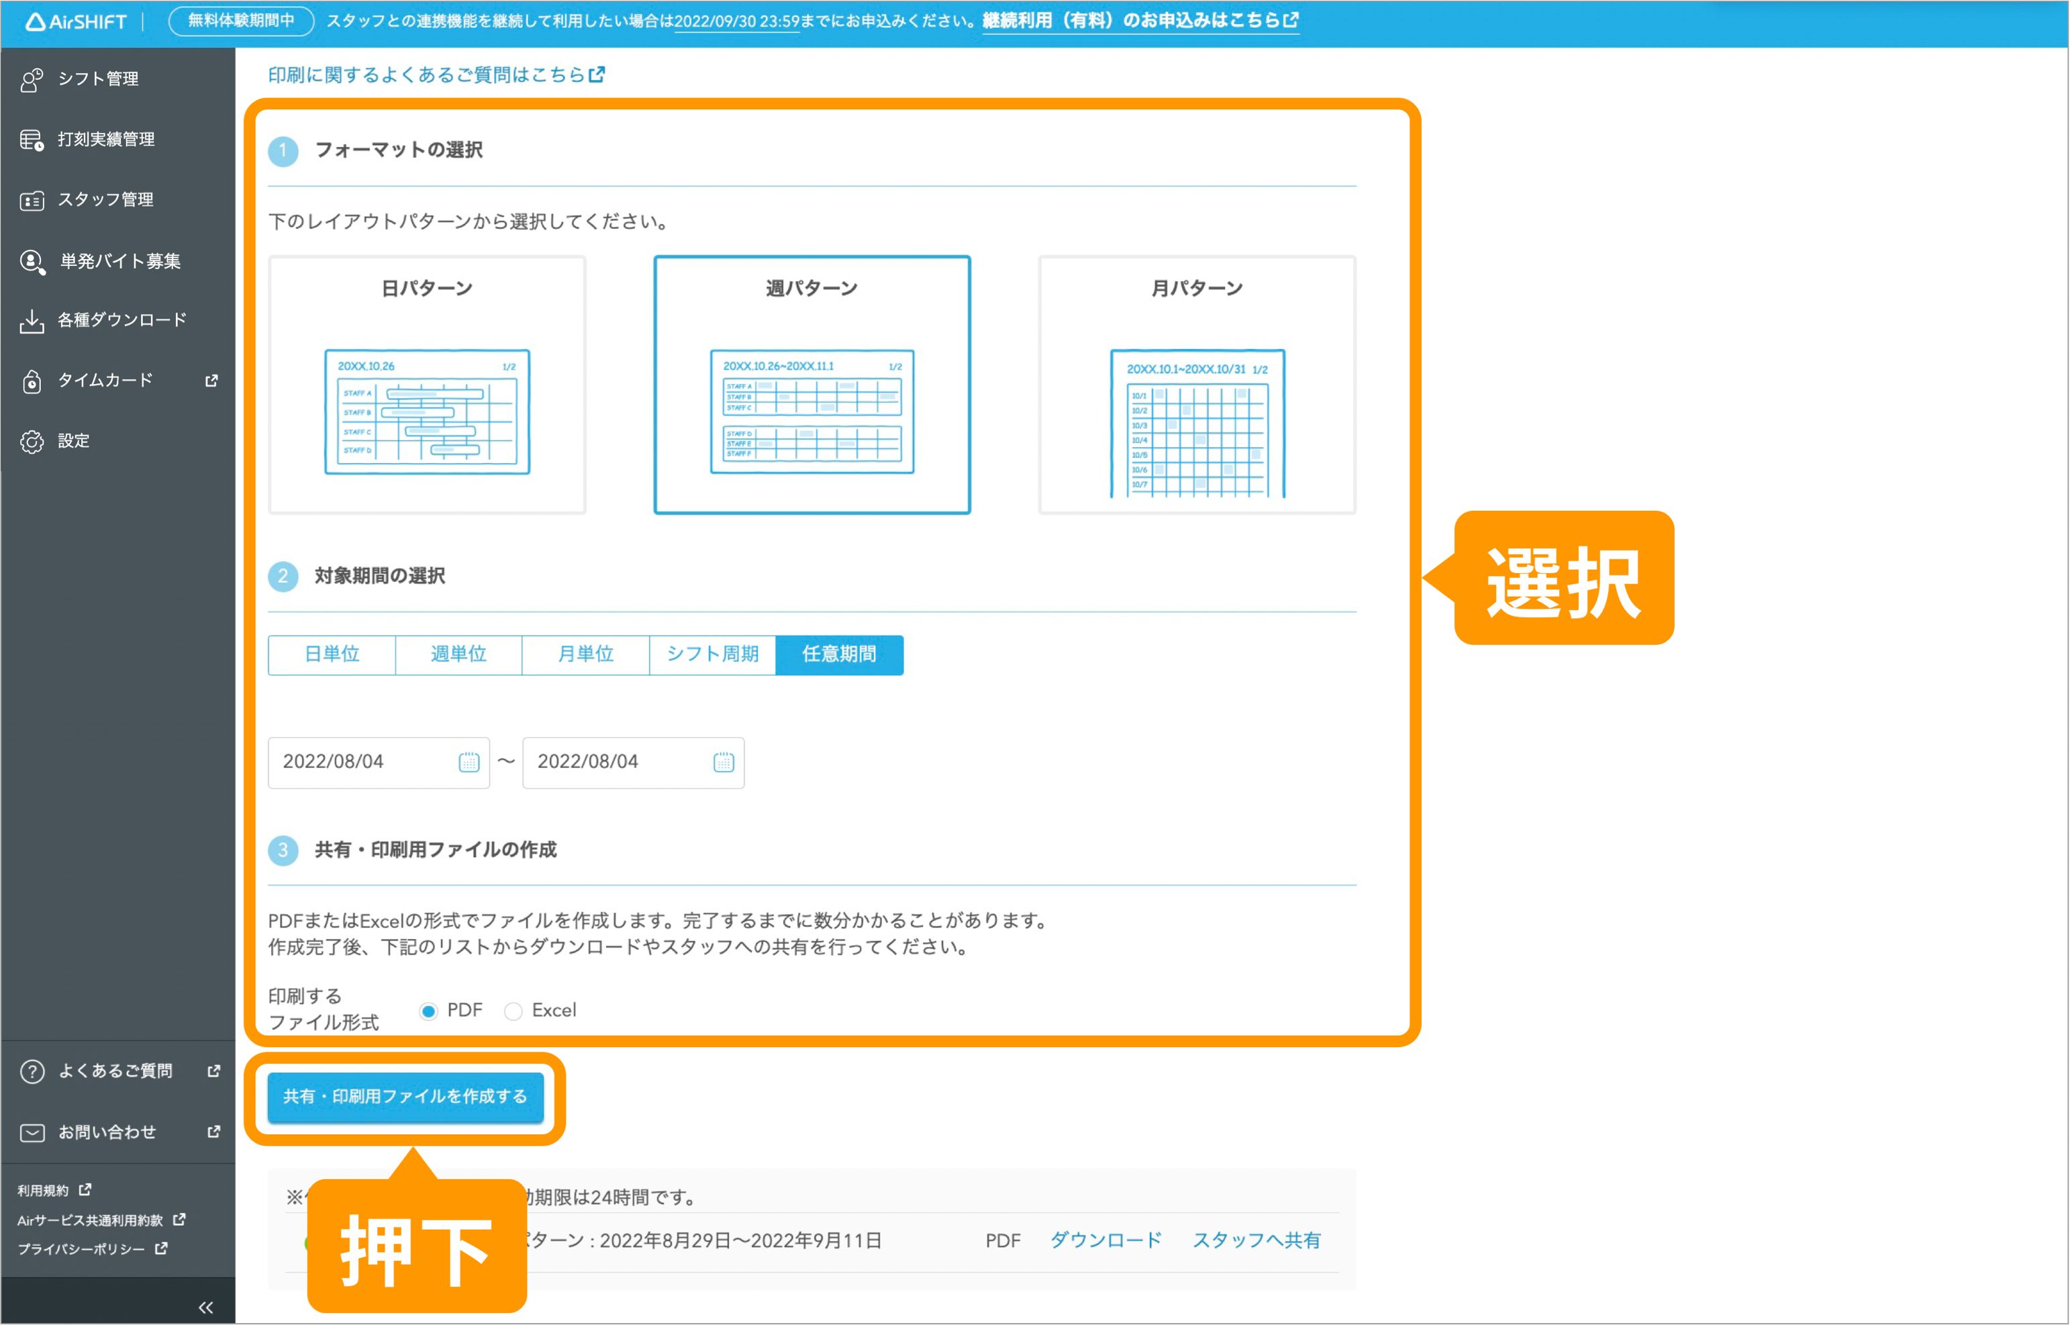Open プライバシーポリシー link
Image resolution: width=2070 pixels, height=1325 pixels.
[81, 1249]
